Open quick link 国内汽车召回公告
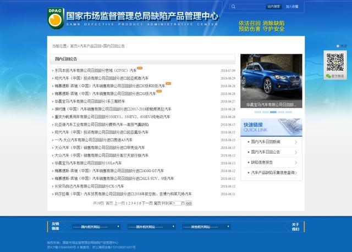Viewport: 352px width, 252px height. (265, 152)
